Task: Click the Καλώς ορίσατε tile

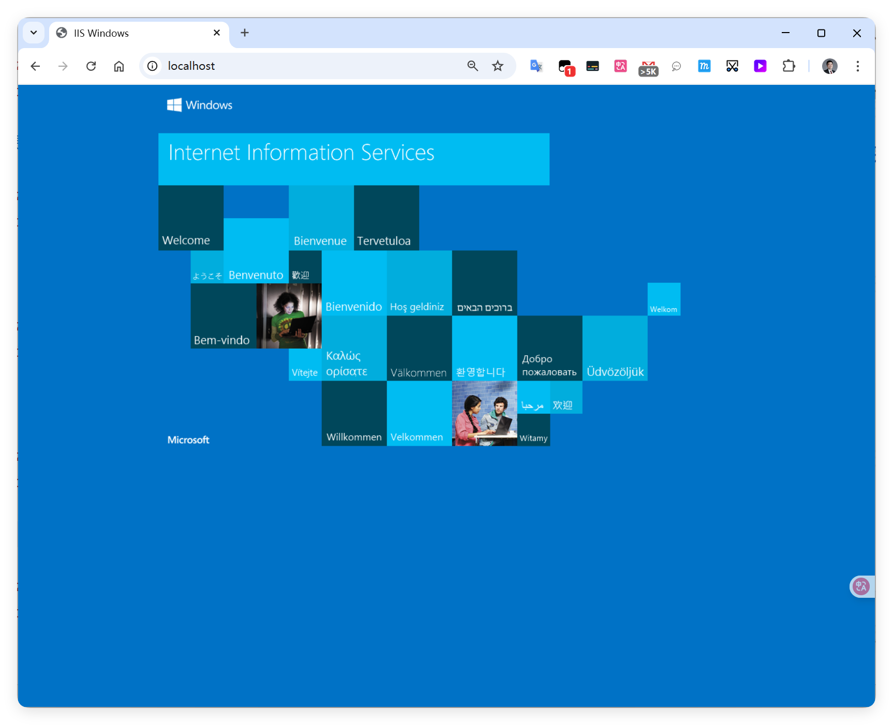Action: click(x=354, y=348)
